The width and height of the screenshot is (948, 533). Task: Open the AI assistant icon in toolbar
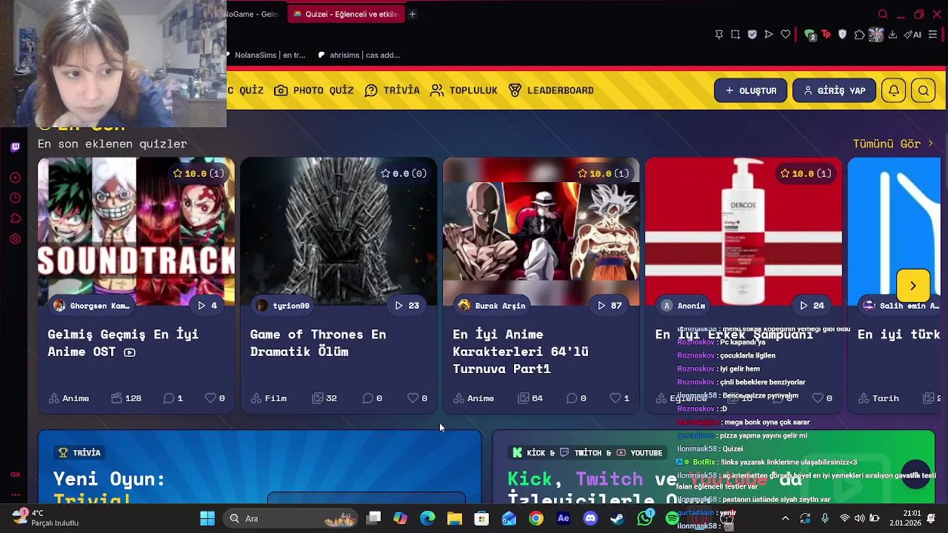coord(912,35)
